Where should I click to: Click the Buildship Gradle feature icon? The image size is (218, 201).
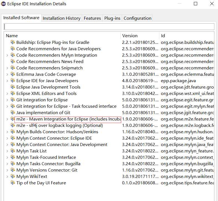coord(13,42)
